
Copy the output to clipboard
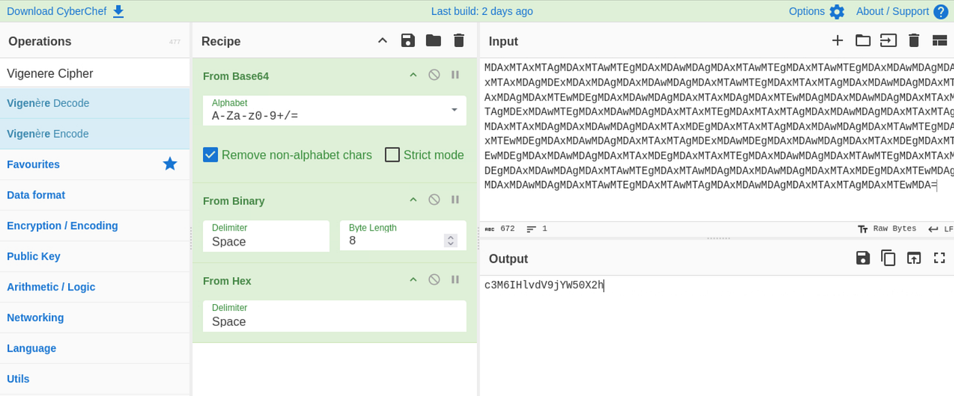[889, 258]
